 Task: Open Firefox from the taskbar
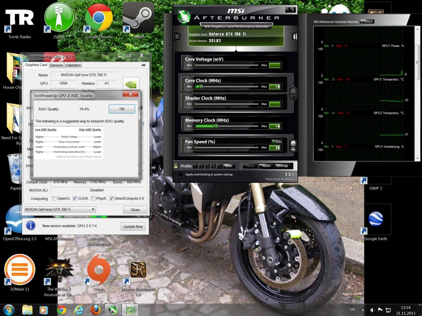click(x=95, y=310)
